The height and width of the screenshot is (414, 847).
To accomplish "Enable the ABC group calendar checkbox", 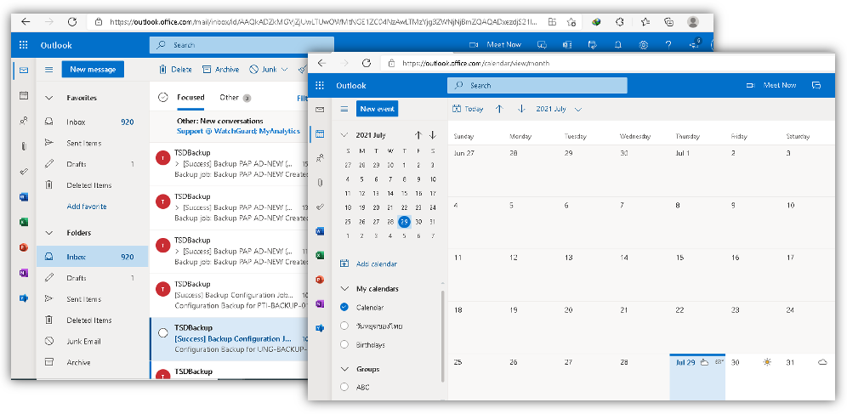I will [x=344, y=387].
